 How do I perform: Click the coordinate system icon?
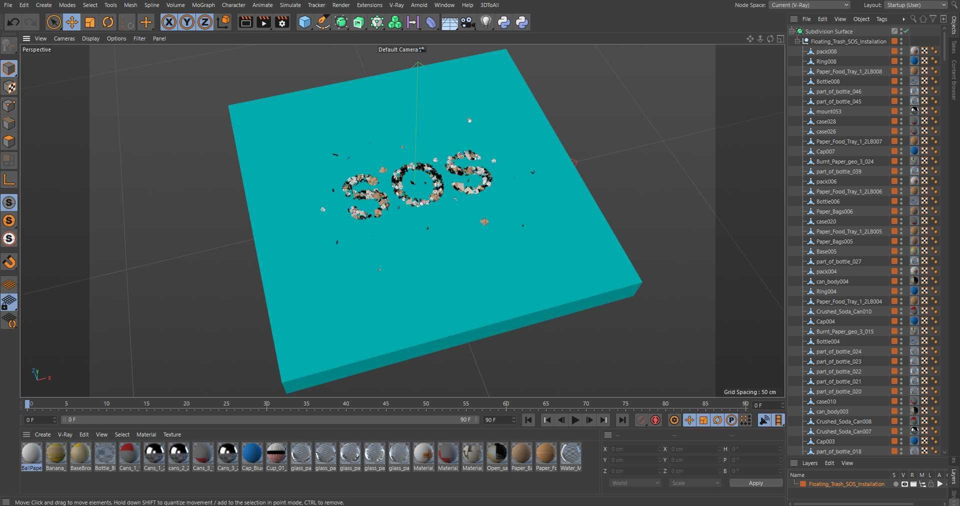[224, 22]
